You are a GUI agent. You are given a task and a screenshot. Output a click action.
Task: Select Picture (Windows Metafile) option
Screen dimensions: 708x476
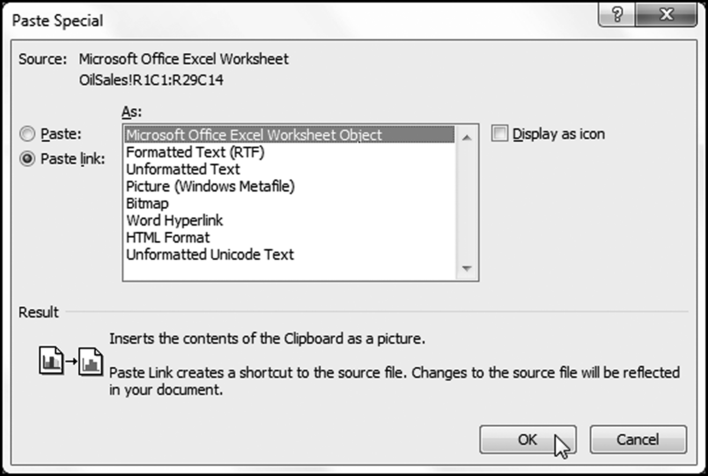pos(210,186)
